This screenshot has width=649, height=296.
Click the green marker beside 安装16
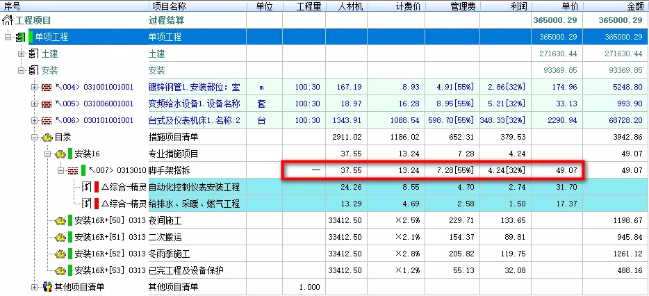[x=70, y=154]
